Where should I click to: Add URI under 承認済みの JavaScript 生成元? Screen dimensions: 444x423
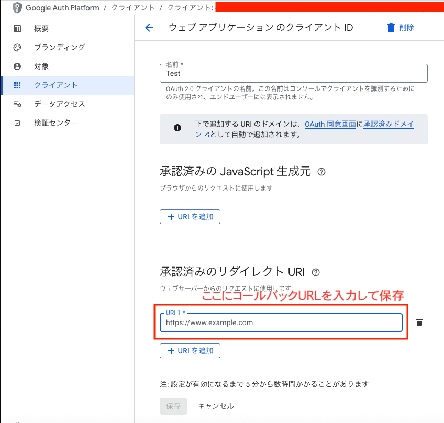pos(190,217)
